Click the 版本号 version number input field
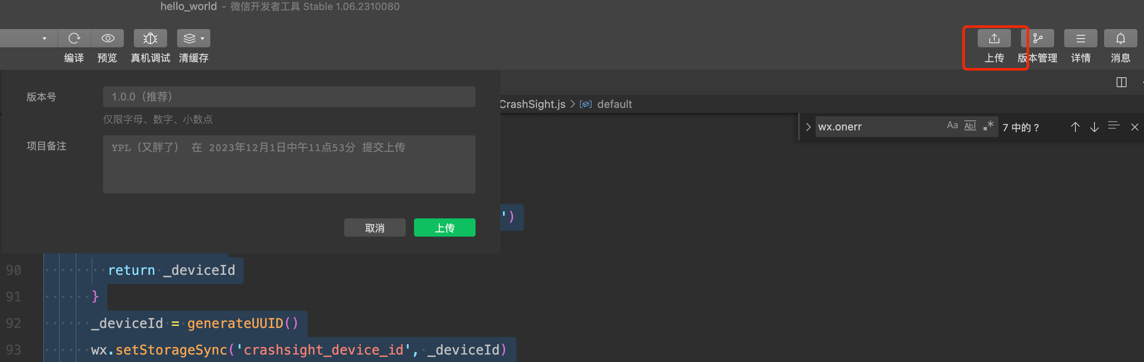This screenshot has width=1144, height=362. (x=289, y=97)
